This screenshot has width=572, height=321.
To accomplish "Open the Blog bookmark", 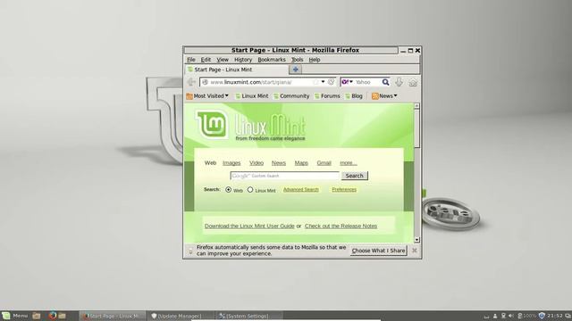I will [354, 96].
